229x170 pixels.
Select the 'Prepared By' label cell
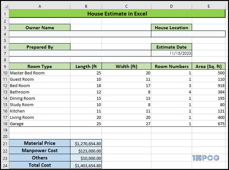[40, 47]
